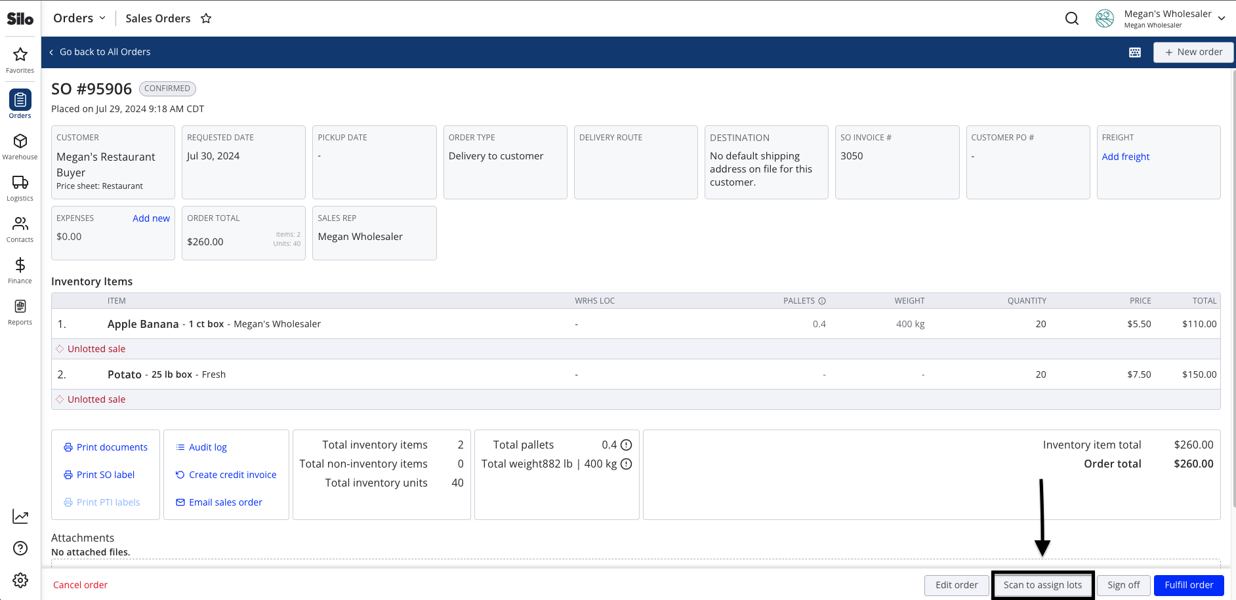Click the Destination card

(x=766, y=162)
